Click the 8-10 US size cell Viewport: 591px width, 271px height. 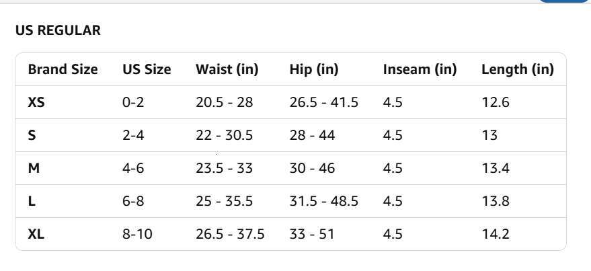click(x=137, y=234)
